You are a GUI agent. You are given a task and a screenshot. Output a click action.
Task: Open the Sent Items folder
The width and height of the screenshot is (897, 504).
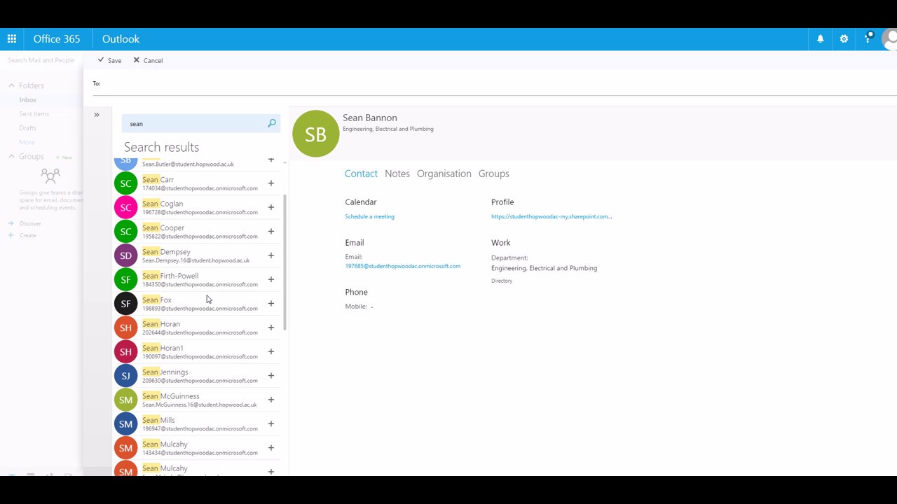point(34,114)
